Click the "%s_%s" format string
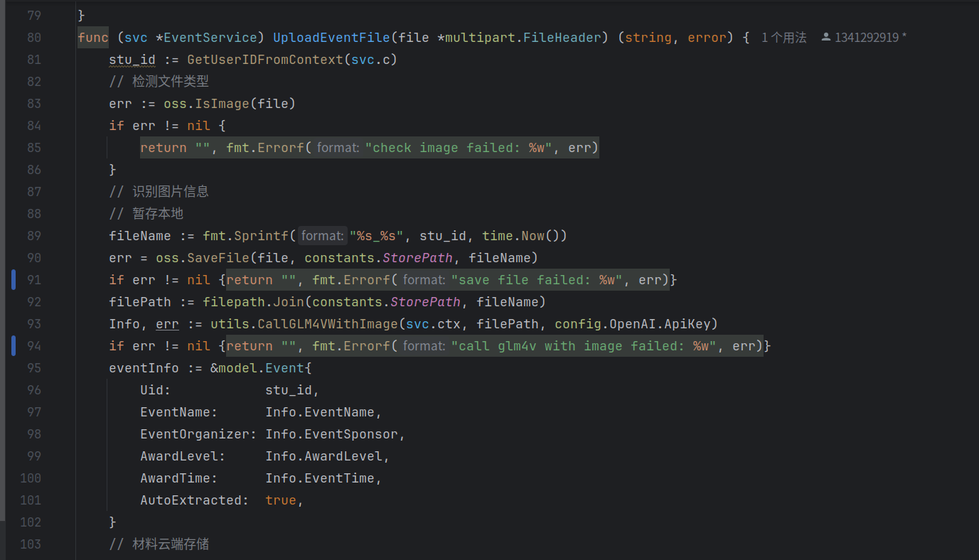The image size is (979, 560). click(377, 236)
